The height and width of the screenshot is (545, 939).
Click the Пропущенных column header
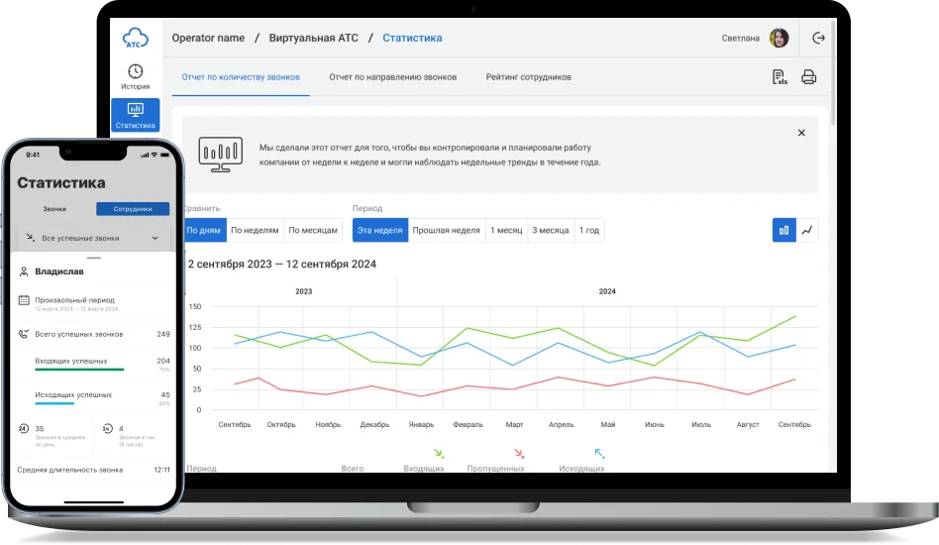(x=495, y=469)
